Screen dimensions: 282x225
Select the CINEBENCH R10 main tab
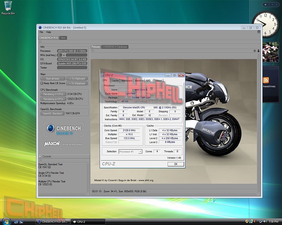click(49, 38)
